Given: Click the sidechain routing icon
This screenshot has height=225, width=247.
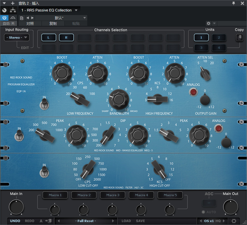Looking at the screenshot, I should coord(13,10).
